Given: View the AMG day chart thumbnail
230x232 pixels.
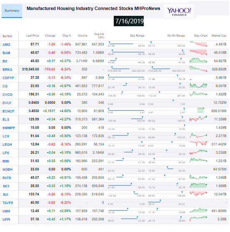Looking at the screenshot, I should [x=198, y=44].
